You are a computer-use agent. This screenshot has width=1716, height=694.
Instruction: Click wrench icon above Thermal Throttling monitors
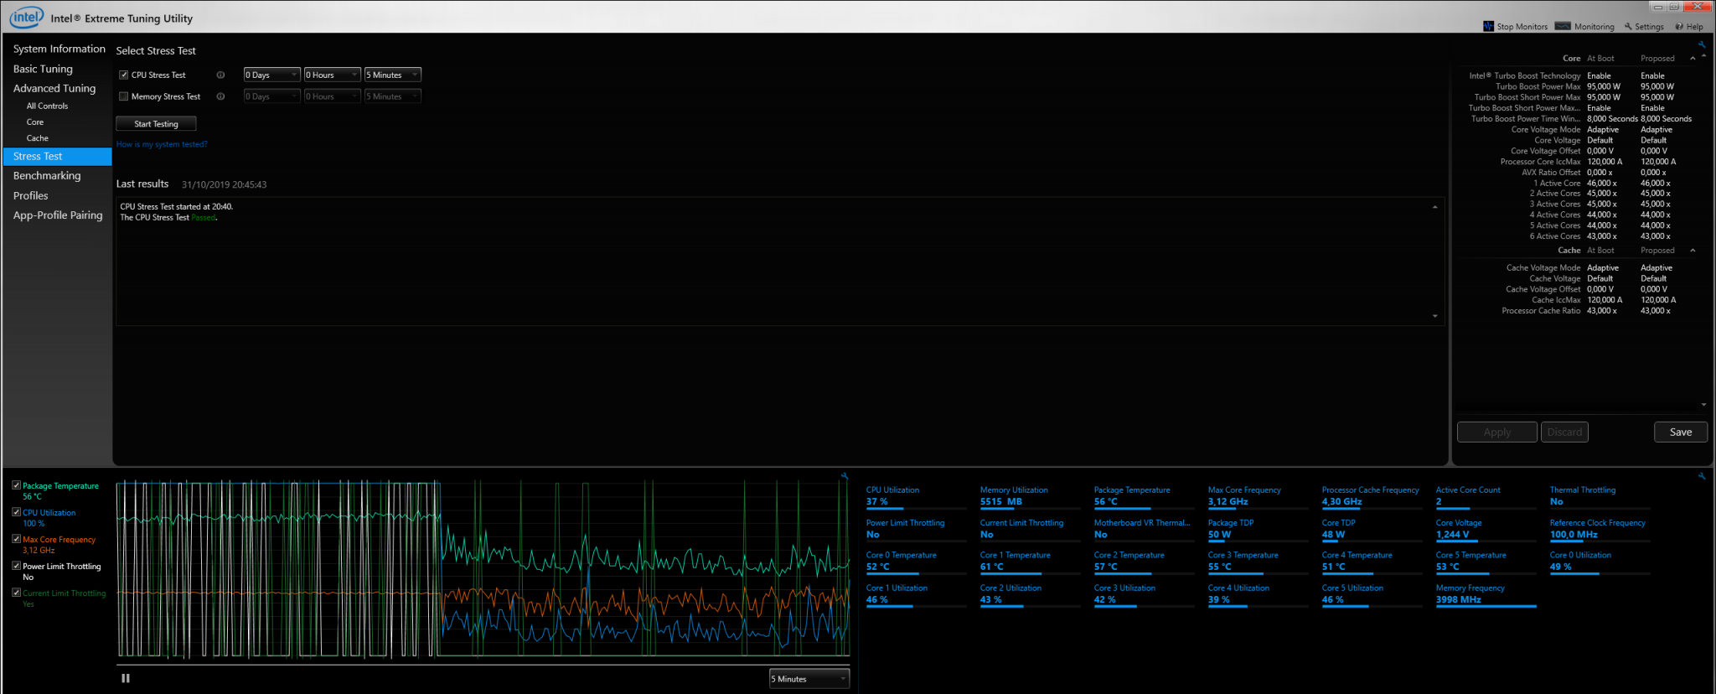(1702, 475)
